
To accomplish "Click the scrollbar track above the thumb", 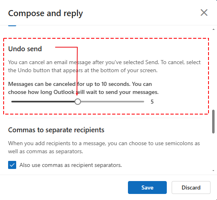I will pyautogui.click(x=213, y=70).
